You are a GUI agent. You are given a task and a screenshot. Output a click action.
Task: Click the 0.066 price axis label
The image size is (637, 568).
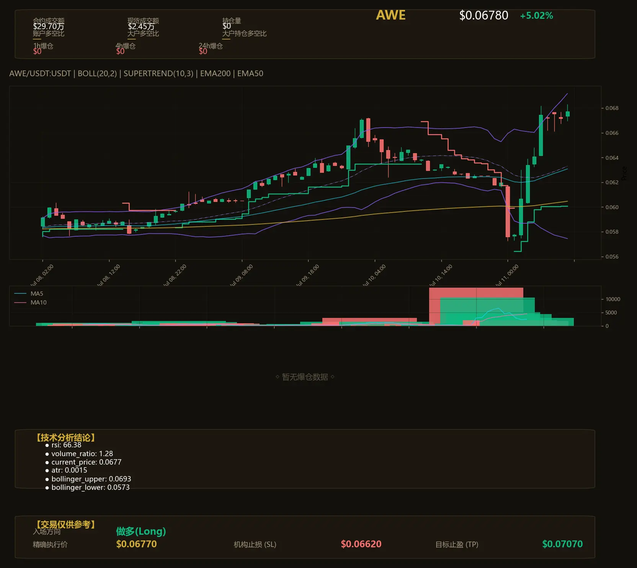tap(612, 133)
